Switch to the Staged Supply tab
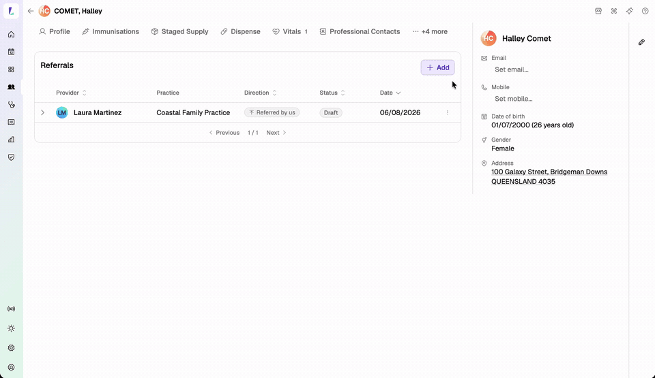 (x=179, y=32)
